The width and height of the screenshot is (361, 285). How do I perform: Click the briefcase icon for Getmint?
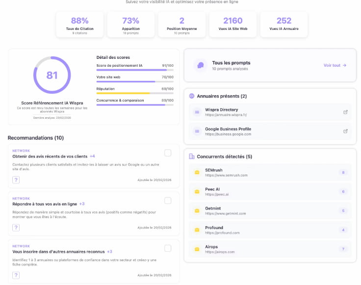tap(197, 210)
